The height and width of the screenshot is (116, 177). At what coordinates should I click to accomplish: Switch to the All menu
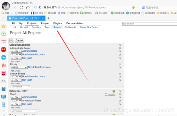[x=13, y=23]
